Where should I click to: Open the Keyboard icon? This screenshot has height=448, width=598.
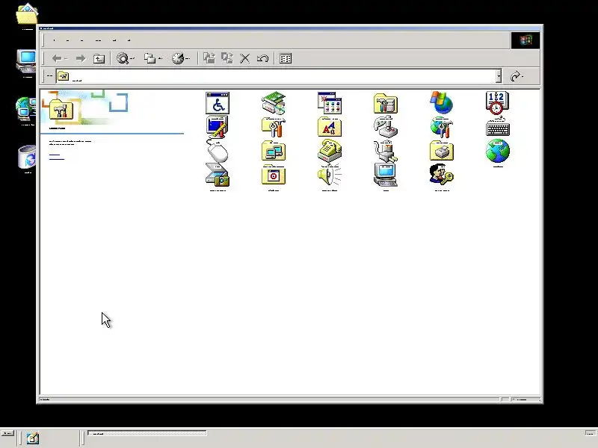click(497, 128)
